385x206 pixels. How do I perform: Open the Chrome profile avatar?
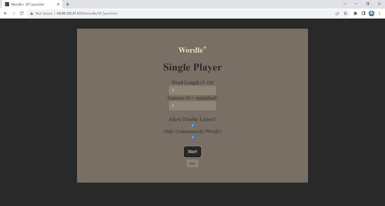click(x=371, y=13)
